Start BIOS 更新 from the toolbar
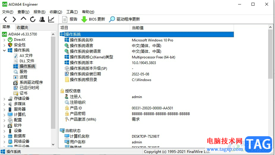The height and width of the screenshot is (155, 275). pyautogui.click(x=93, y=19)
